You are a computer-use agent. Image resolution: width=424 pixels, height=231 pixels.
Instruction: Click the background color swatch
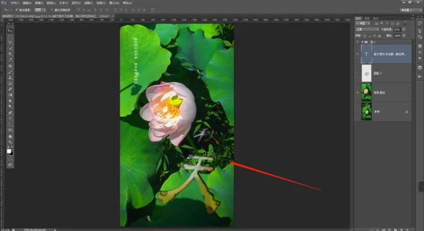click(11, 153)
